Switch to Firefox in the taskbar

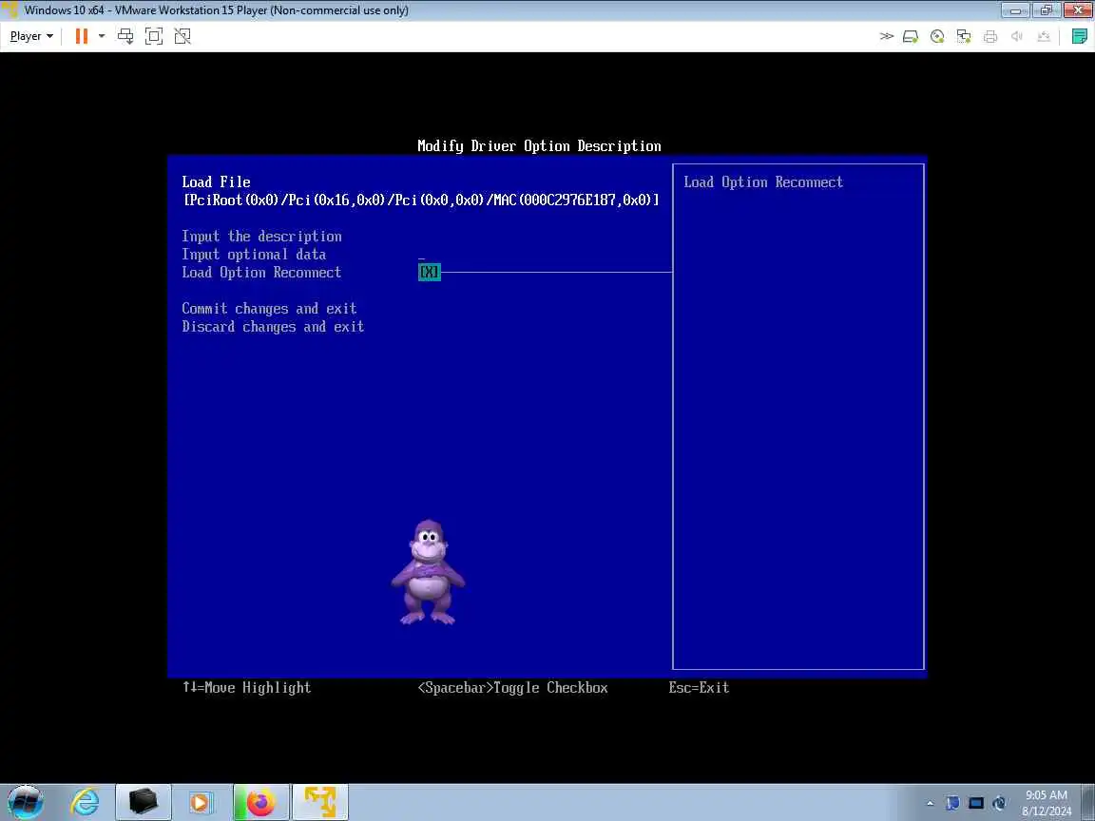(261, 802)
